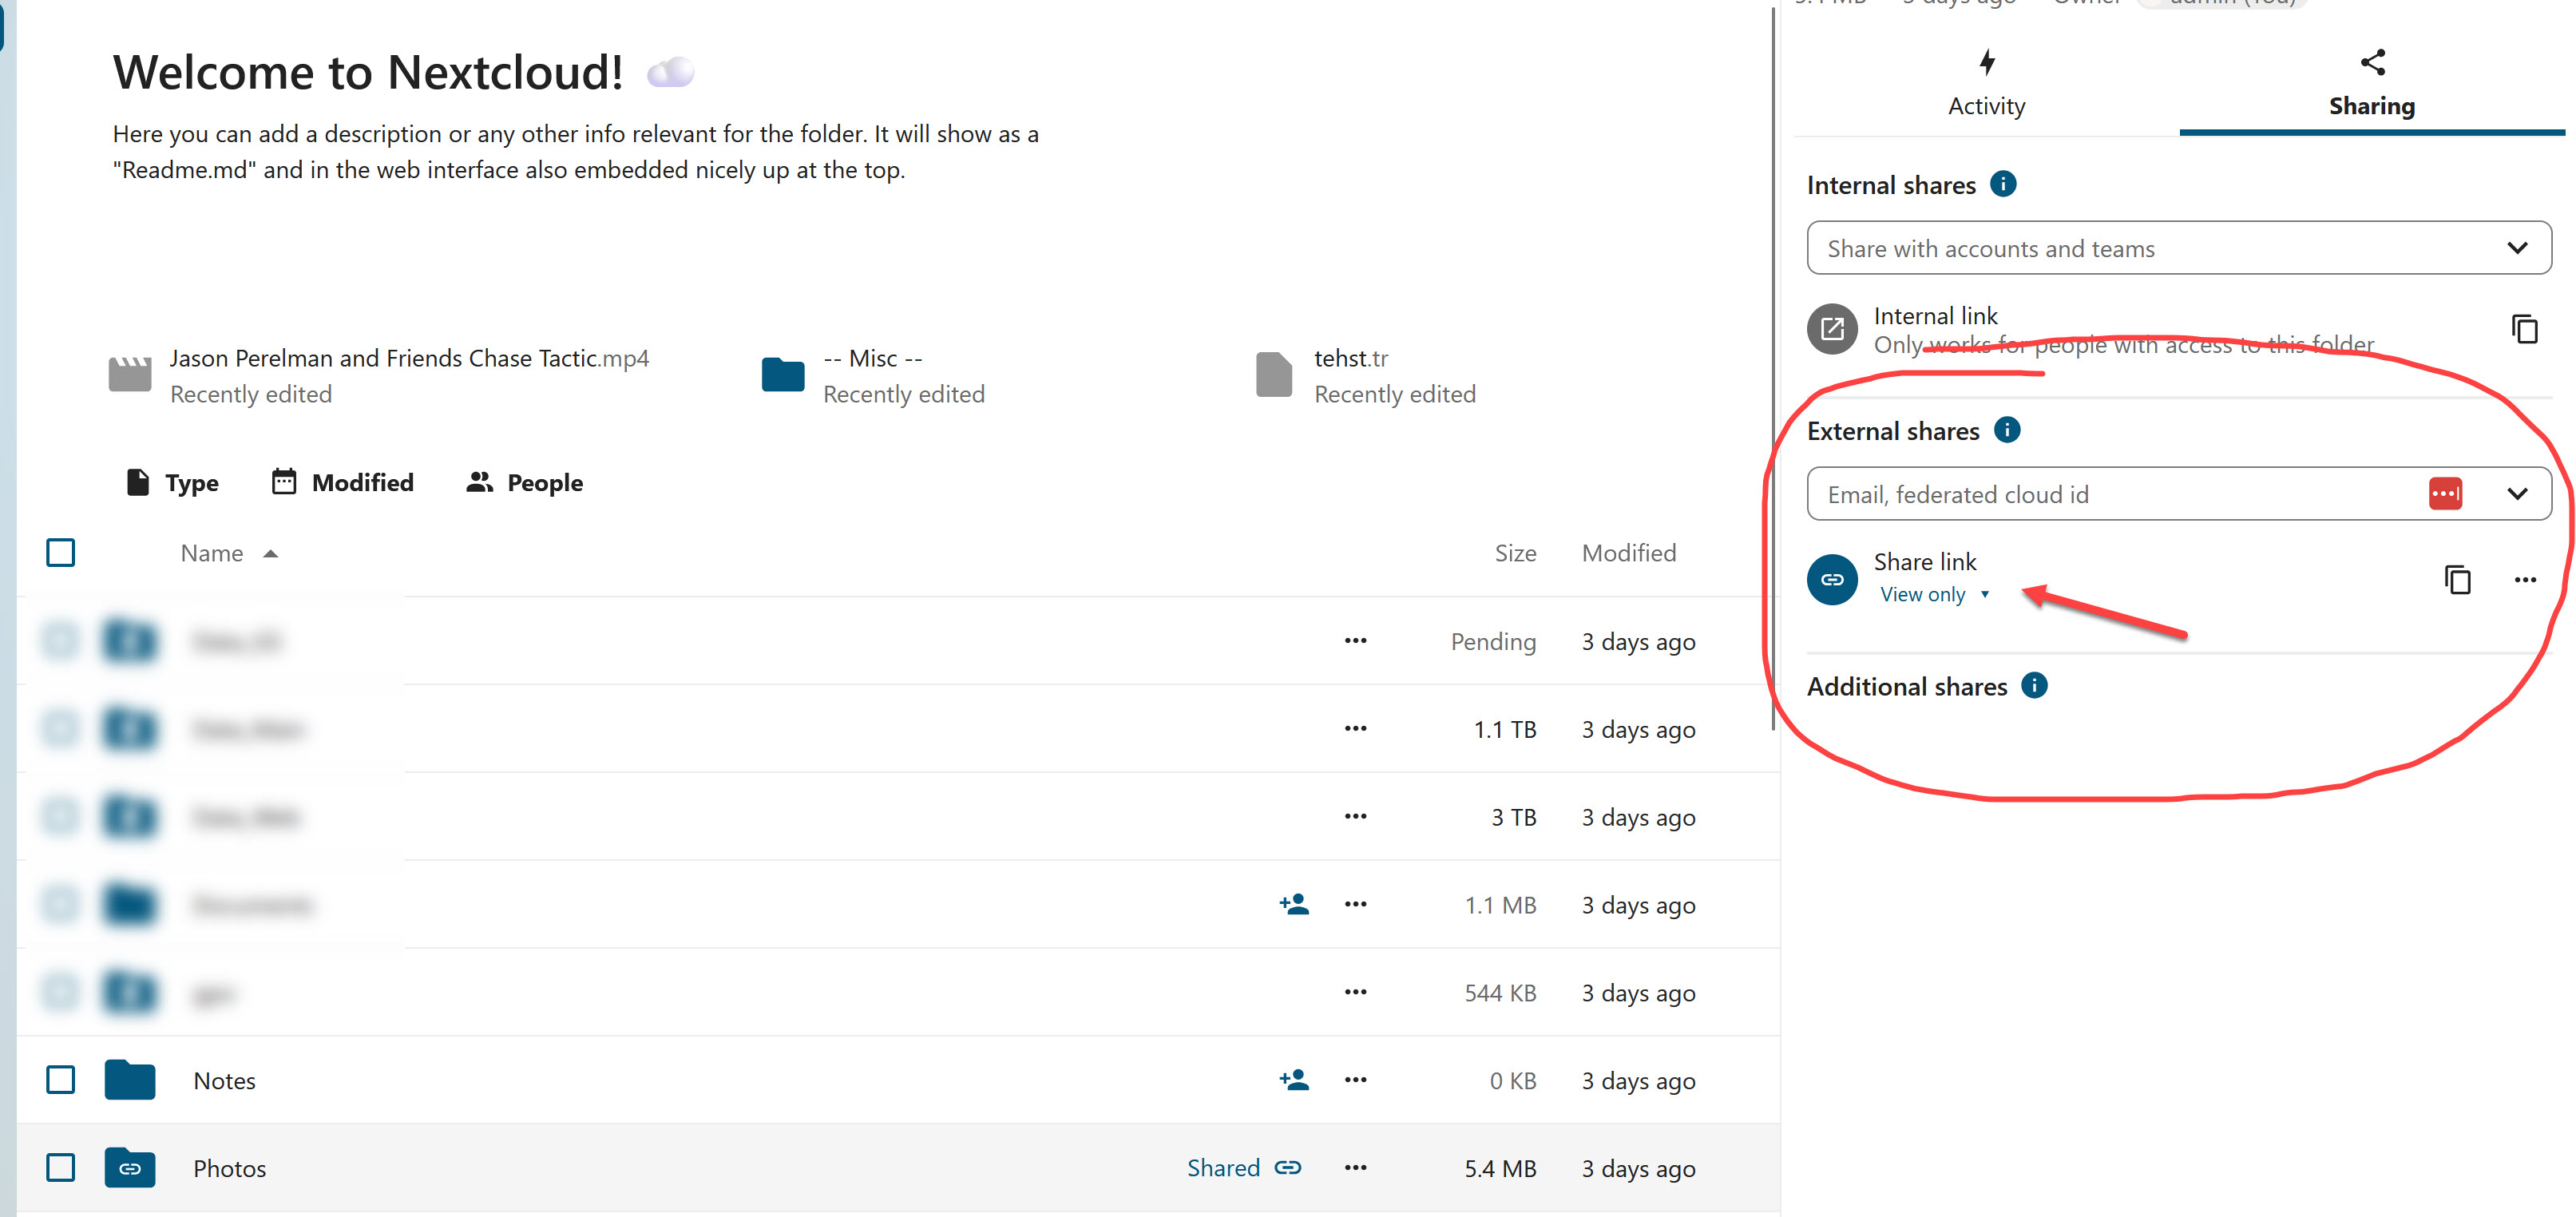Open the Type filter
Screen dimensions: 2576x1217
(172, 483)
